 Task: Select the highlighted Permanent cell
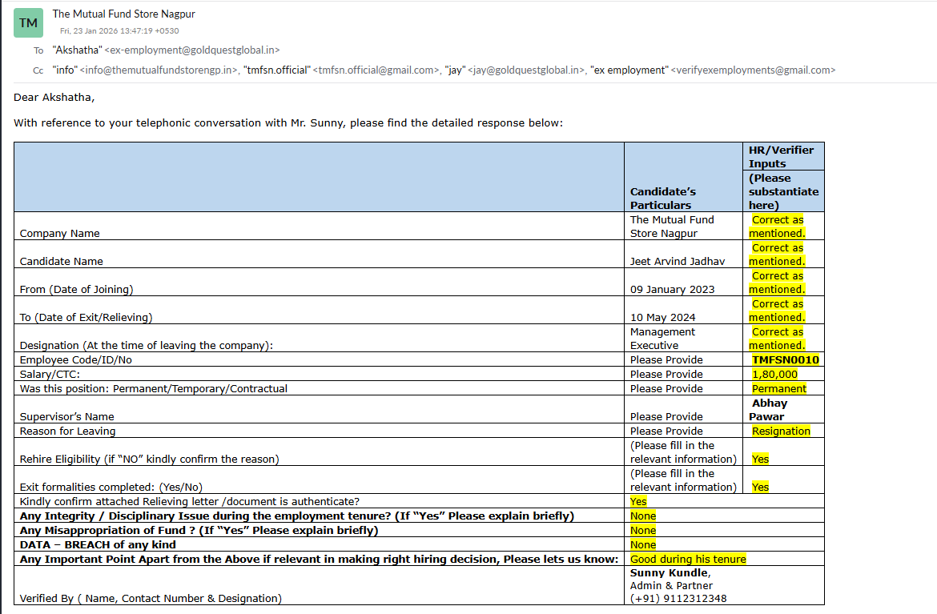pos(778,388)
